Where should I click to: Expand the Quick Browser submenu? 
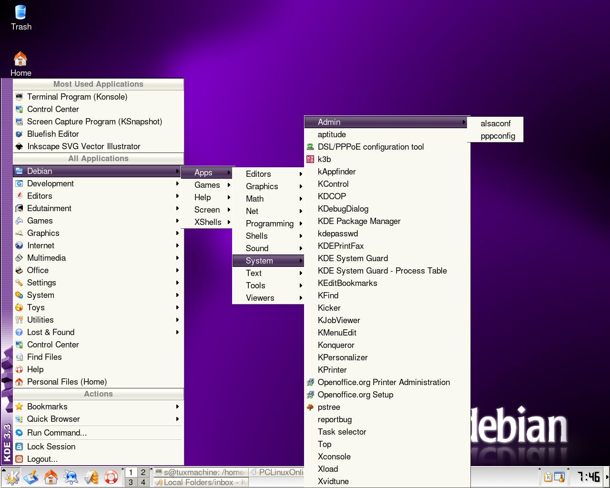click(x=98, y=419)
